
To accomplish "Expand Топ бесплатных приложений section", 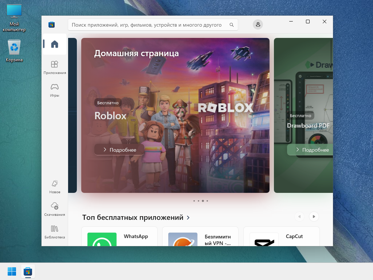I will coord(136,218).
